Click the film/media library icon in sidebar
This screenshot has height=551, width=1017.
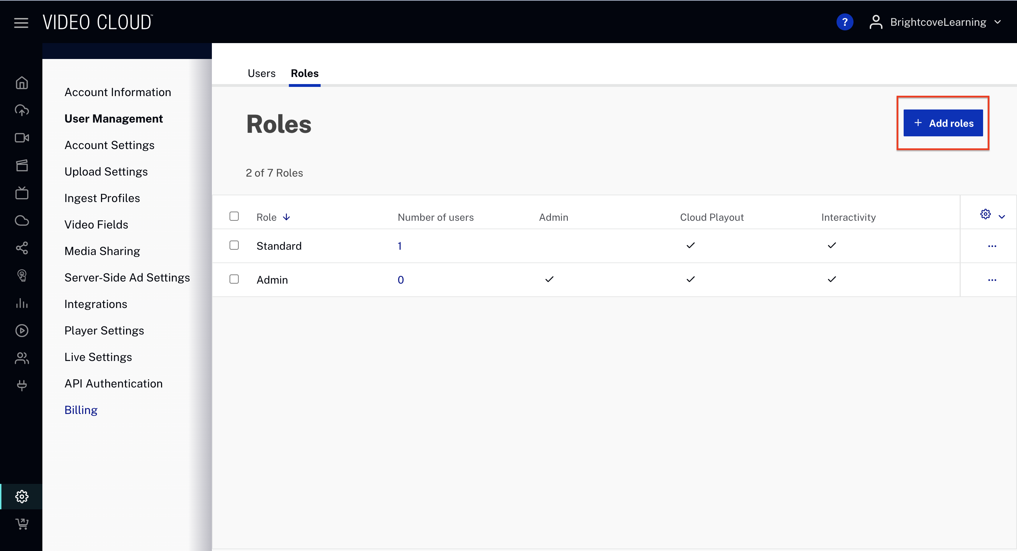point(22,165)
